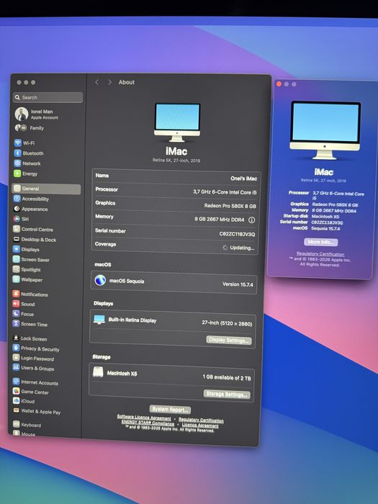
Task: Open Appearance settings
Action: pos(31,209)
